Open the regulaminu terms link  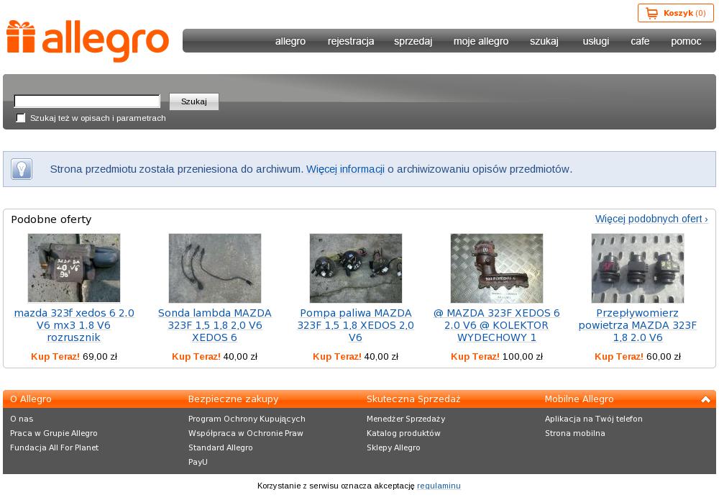[x=439, y=486]
